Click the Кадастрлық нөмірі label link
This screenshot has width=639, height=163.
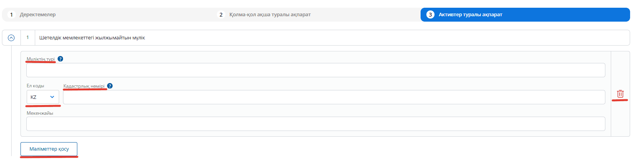[x=84, y=86]
